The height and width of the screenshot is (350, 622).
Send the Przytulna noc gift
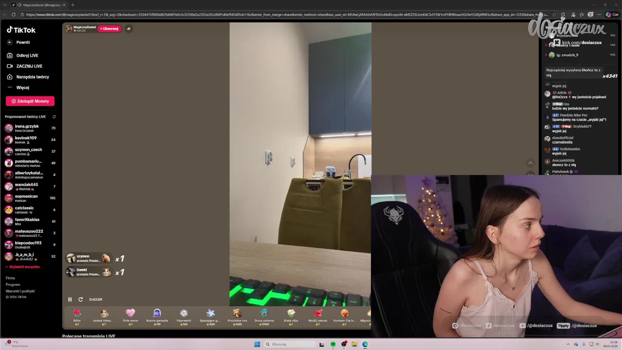(x=237, y=316)
